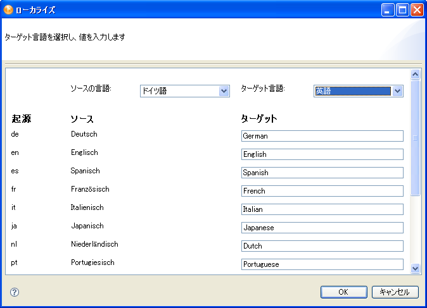Minimize the ローカライズ dialog window

pos(388,9)
